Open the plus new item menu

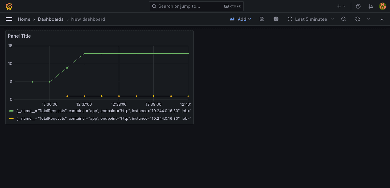click(x=341, y=6)
